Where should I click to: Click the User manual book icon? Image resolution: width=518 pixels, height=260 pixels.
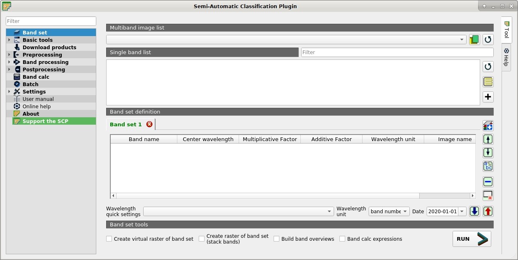point(17,99)
